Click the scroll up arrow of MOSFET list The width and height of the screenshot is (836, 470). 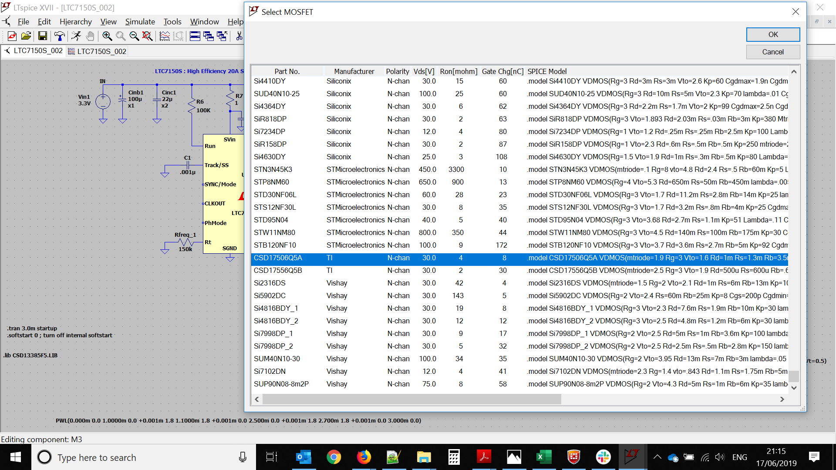coord(794,72)
